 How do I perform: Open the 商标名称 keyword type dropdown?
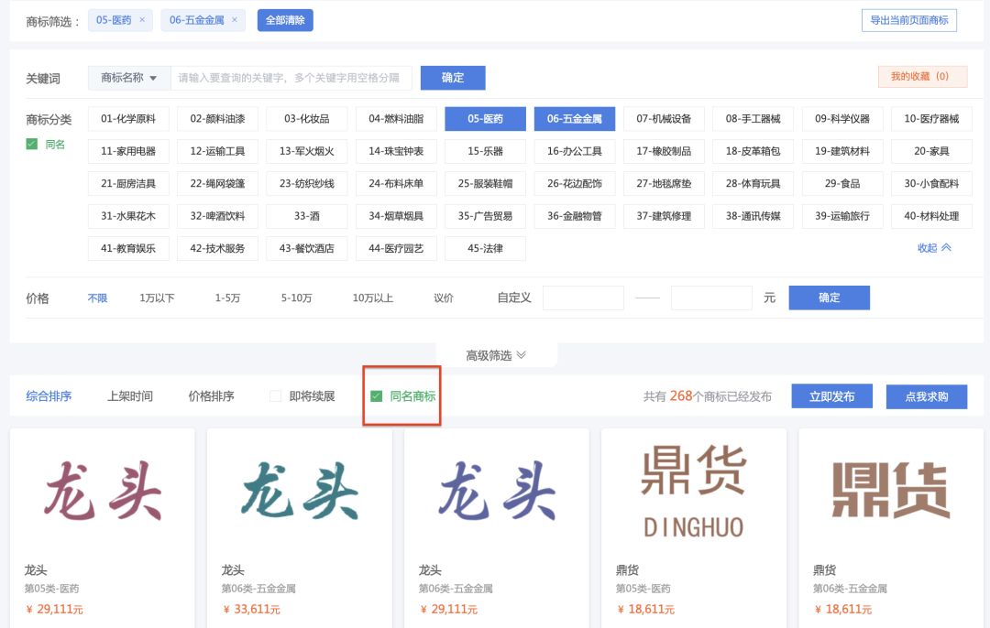click(x=129, y=78)
